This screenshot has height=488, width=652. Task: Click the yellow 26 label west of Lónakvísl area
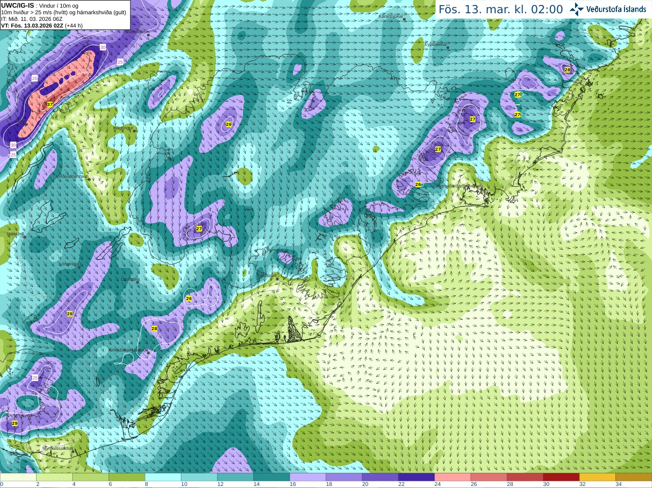click(x=70, y=314)
